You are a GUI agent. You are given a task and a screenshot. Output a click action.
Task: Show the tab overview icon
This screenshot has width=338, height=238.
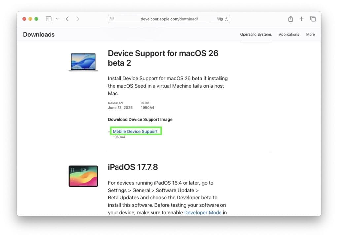(x=313, y=19)
